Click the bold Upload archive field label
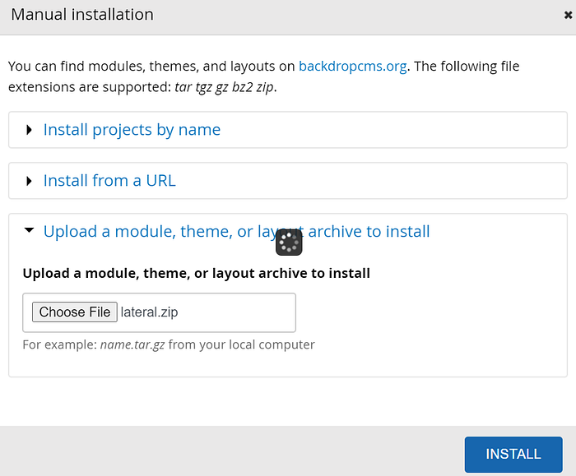576x476 pixels. coord(196,274)
